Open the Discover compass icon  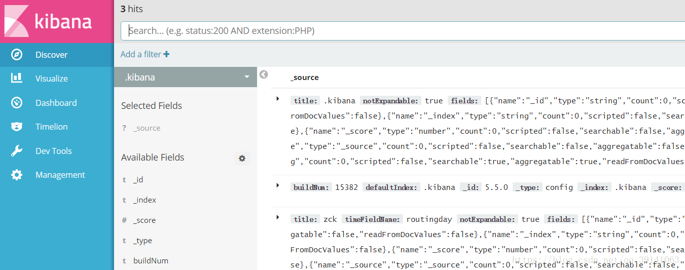click(x=17, y=55)
